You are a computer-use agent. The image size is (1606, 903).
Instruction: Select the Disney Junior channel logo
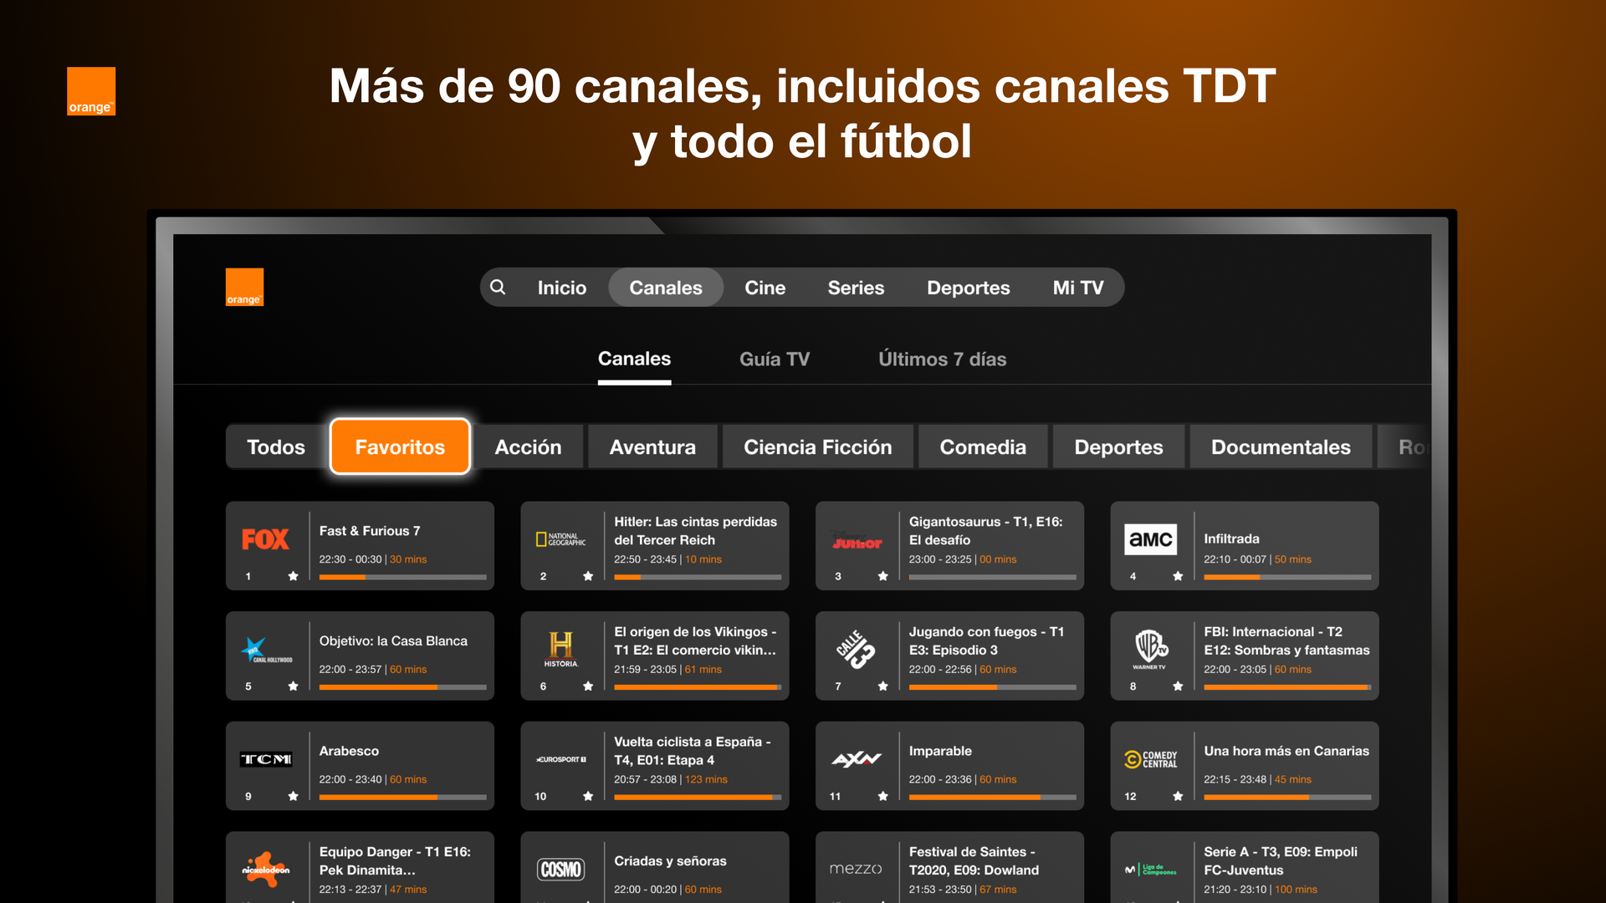pyautogui.click(x=857, y=541)
